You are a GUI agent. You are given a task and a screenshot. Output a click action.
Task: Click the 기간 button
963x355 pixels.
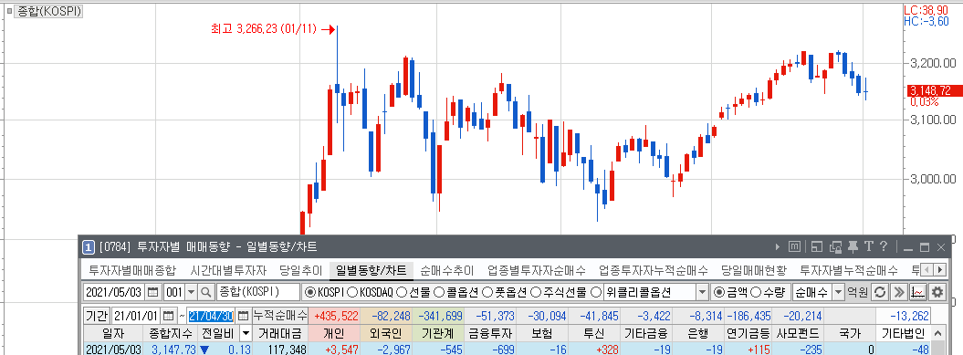click(97, 317)
